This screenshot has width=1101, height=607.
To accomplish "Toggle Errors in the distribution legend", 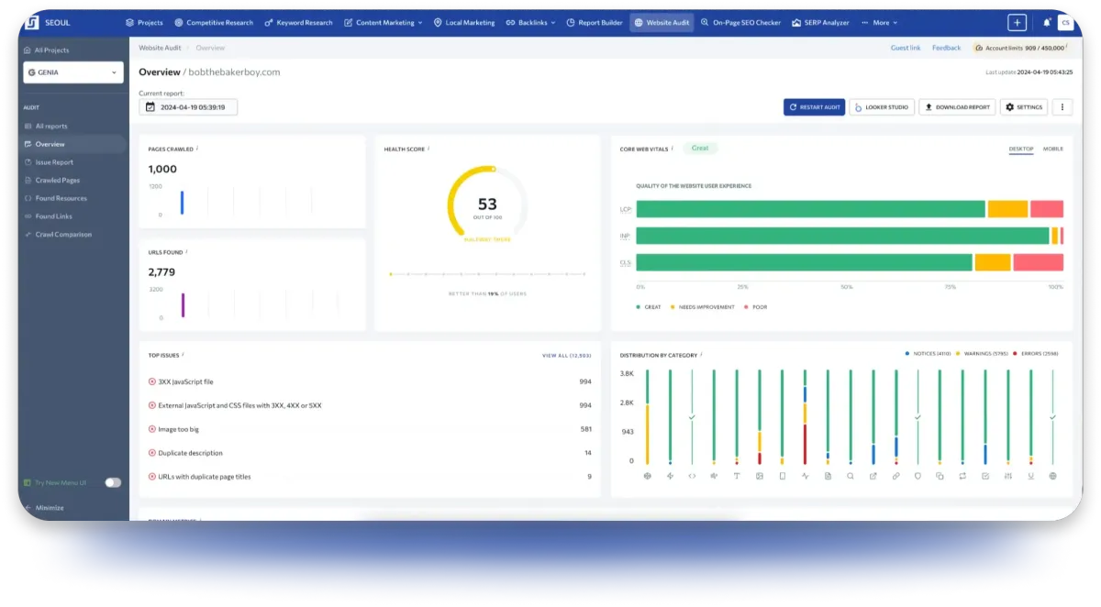I will click(1037, 354).
